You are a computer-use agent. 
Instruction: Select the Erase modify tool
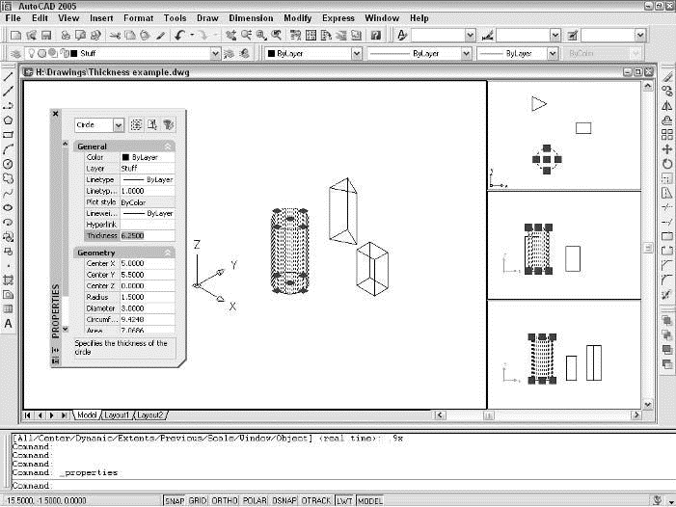(667, 77)
